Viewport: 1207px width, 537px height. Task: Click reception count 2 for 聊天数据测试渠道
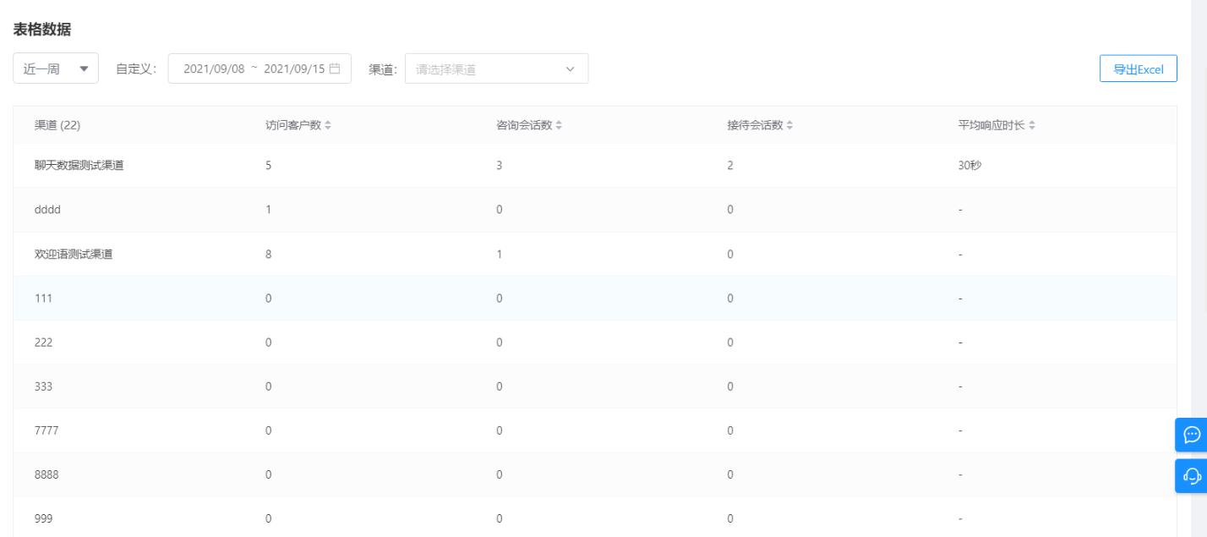pyautogui.click(x=729, y=166)
